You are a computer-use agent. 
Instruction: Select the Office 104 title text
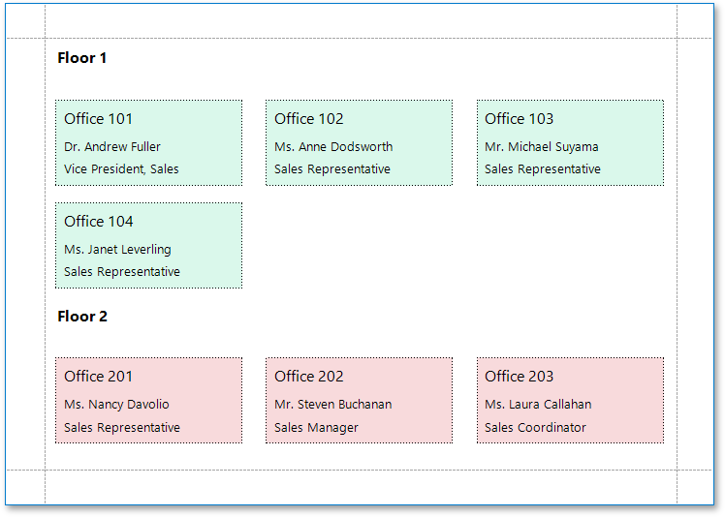(x=99, y=222)
